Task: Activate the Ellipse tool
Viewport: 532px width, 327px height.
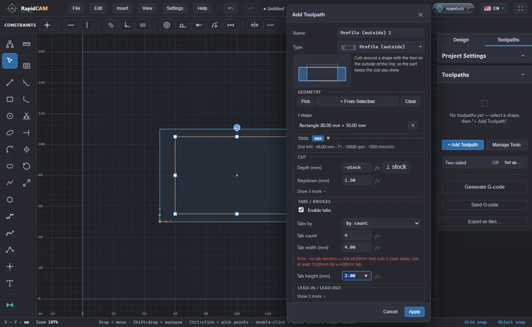Action: click(10, 133)
